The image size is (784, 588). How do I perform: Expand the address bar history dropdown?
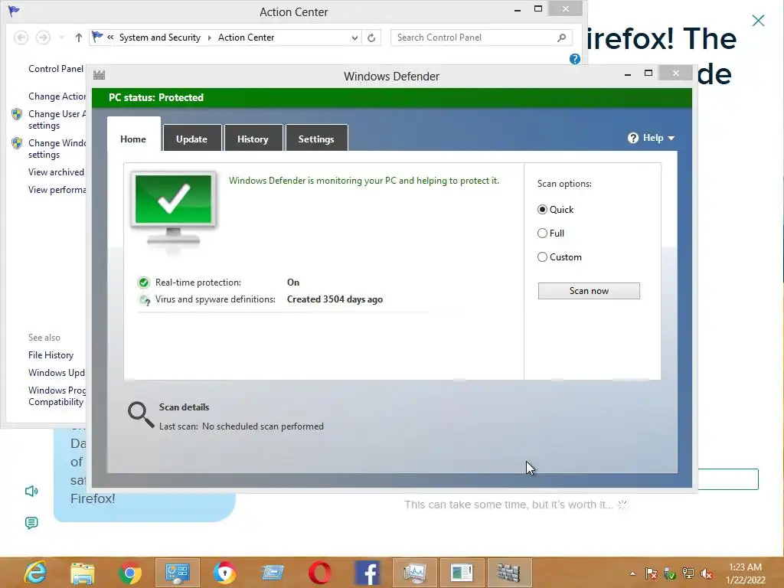pyautogui.click(x=354, y=38)
